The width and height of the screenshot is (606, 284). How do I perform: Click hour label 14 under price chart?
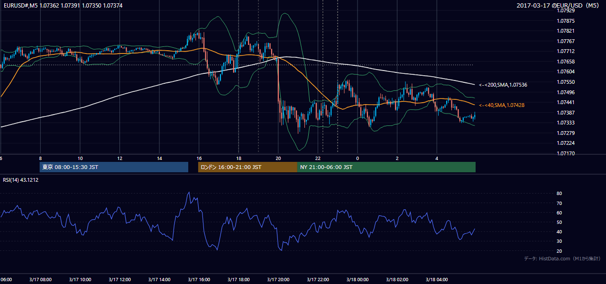pyautogui.click(x=159, y=159)
